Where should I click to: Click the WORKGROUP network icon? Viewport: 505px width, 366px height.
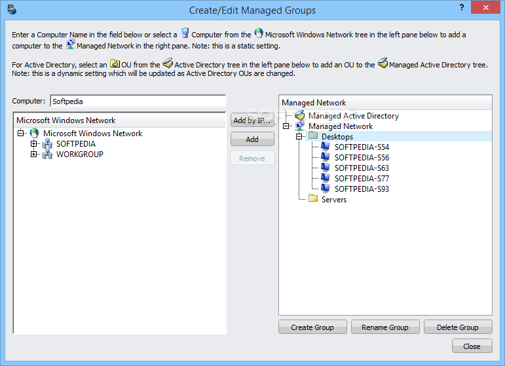(x=47, y=154)
